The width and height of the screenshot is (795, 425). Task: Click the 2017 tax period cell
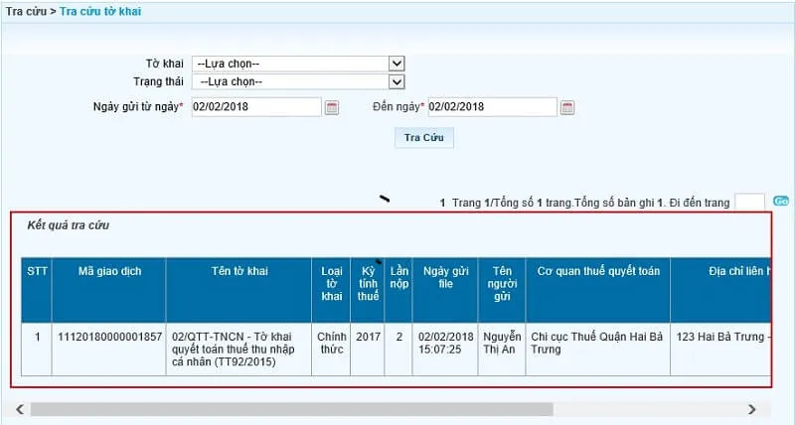(x=368, y=349)
